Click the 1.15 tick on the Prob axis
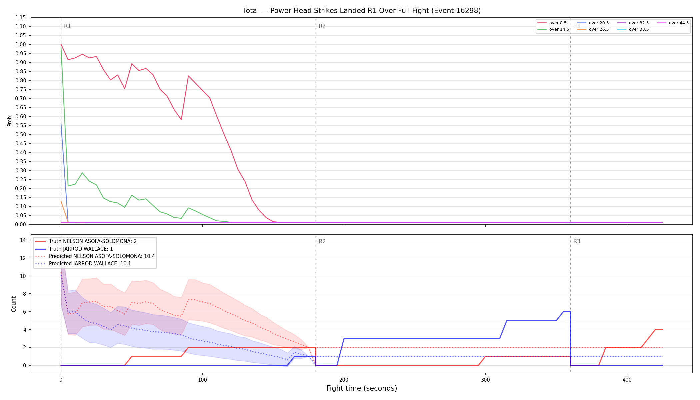This screenshot has width=700, height=400. (x=21, y=17)
